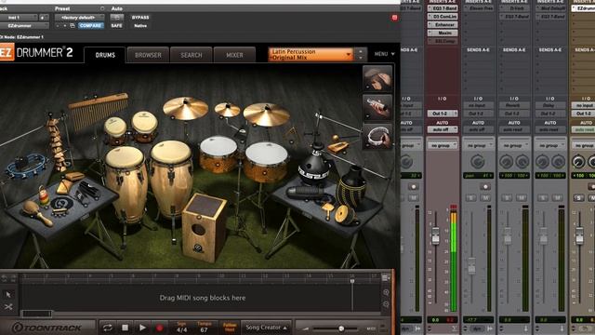Undo the last song track action
The height and width of the screenshot is (335, 595).
[x=5, y=278]
